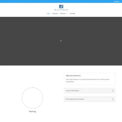Image resolution: width=122 pixels, height=122 pixels.
Task: Click the dark hero slider area
Action: pos(61,41)
